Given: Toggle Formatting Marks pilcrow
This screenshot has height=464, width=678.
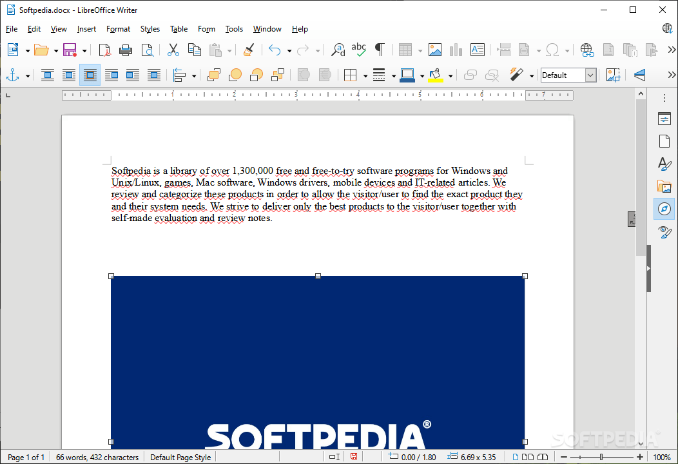Looking at the screenshot, I should tap(380, 50).
